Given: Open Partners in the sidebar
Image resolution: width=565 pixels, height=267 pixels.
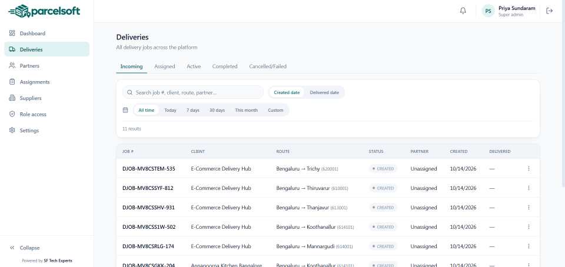Looking at the screenshot, I should [x=47, y=65].
